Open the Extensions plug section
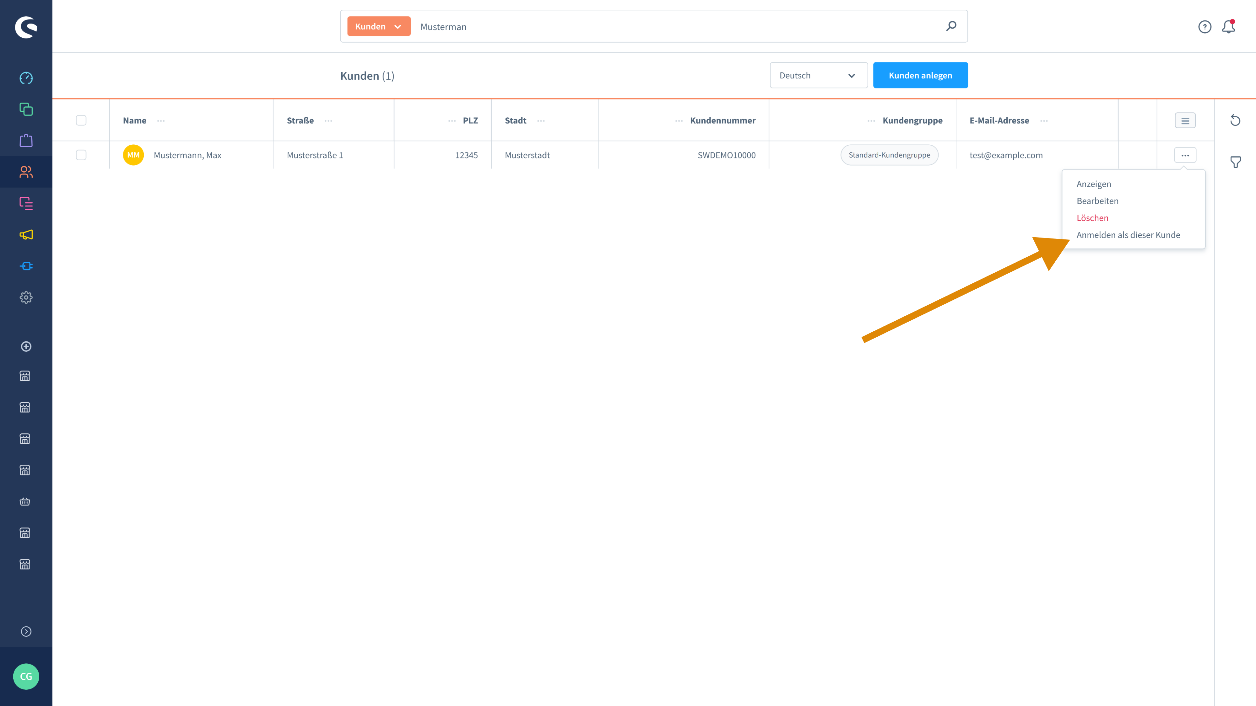This screenshot has height=706, width=1256. pyautogui.click(x=26, y=266)
